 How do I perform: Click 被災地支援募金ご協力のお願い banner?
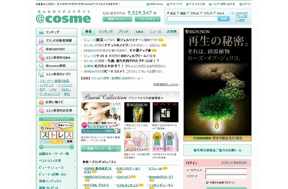click(x=217, y=150)
